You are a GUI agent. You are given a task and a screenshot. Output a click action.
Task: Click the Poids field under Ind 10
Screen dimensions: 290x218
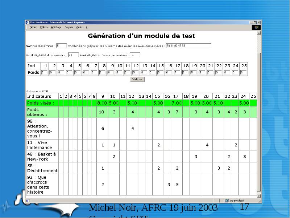tap(119, 72)
